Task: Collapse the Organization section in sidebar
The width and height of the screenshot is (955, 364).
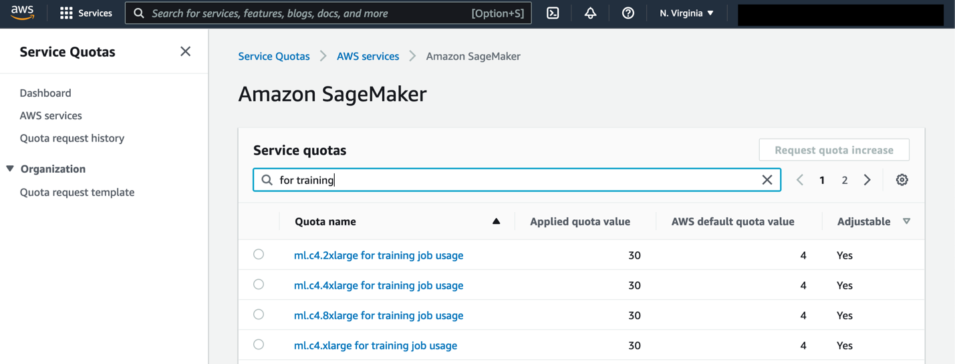Action: pos(10,169)
